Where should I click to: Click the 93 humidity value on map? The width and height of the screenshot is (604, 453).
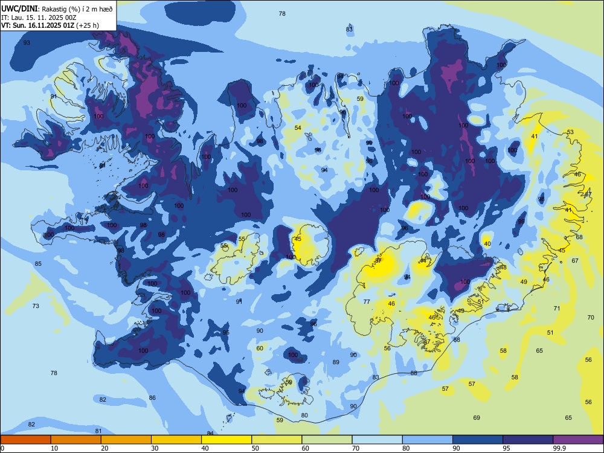point(27,43)
